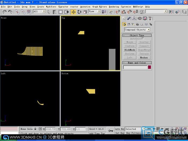188x141 pixels.
Task: Switch to the Modify panel tab
Action: coord(129,18)
